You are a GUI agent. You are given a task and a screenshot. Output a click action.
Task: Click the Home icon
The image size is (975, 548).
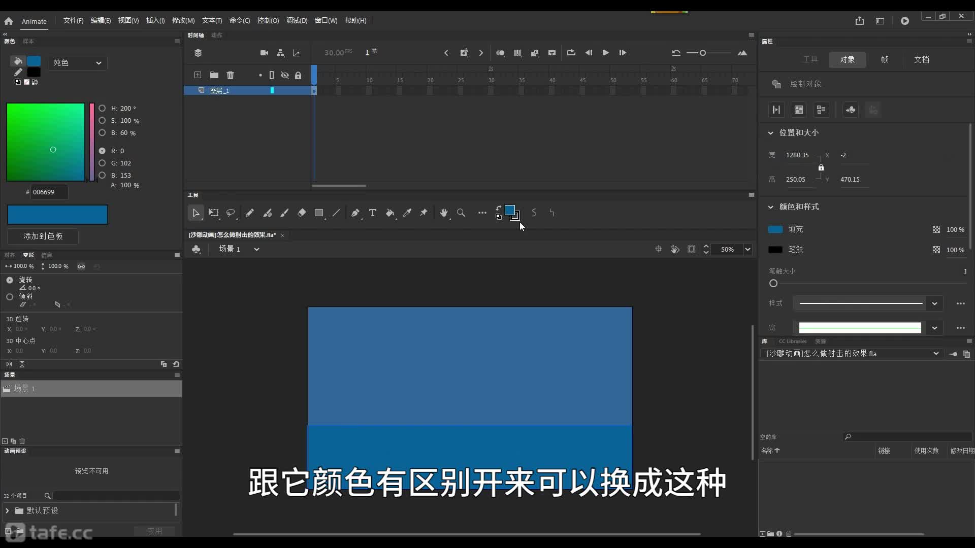[9, 21]
